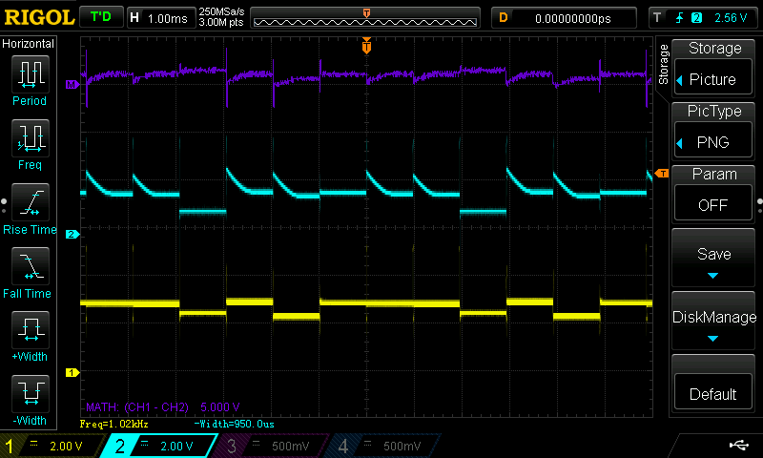
Task: Pick the -Width measurement icon
Action: [30, 401]
